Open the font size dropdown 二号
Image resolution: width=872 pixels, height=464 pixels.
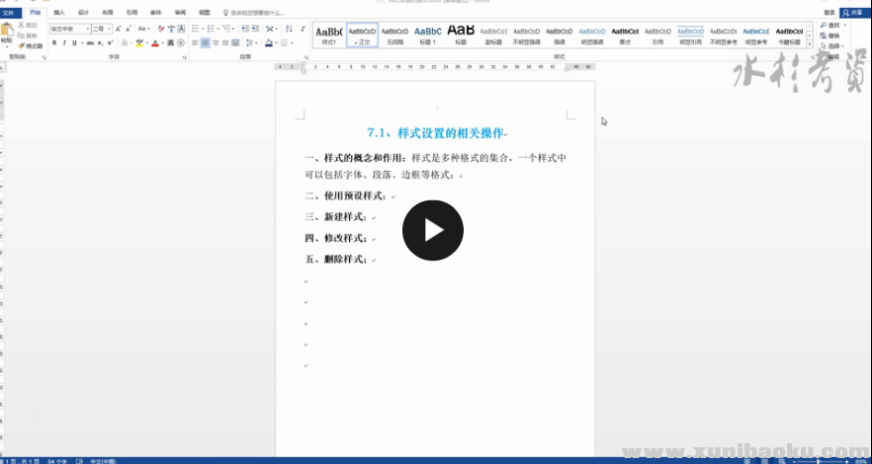click(101, 30)
